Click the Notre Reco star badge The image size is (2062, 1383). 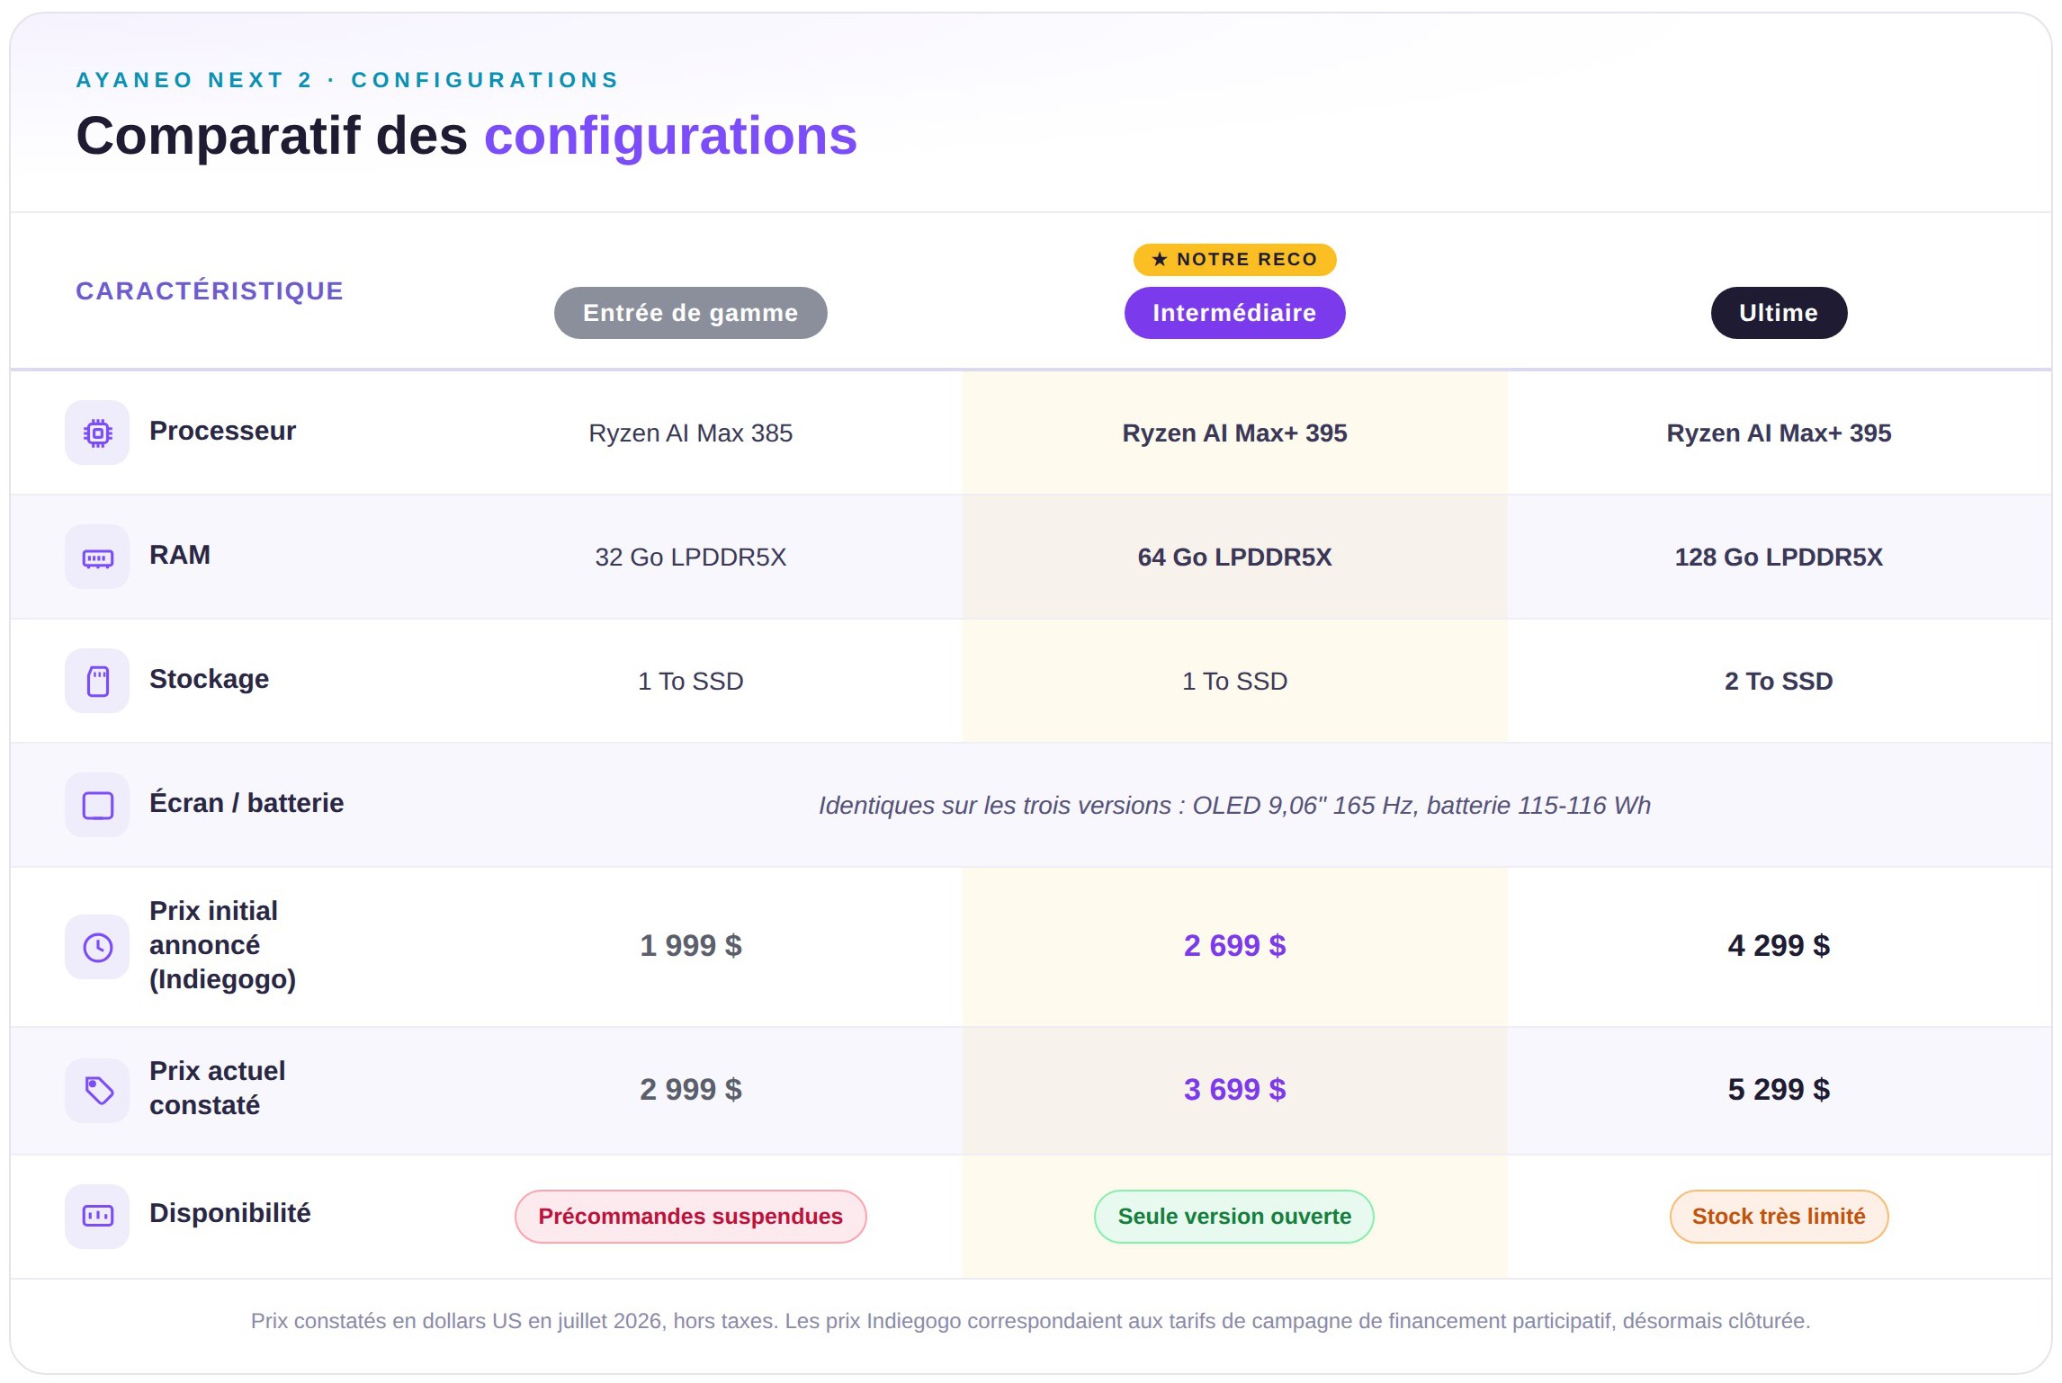[x=1234, y=259]
